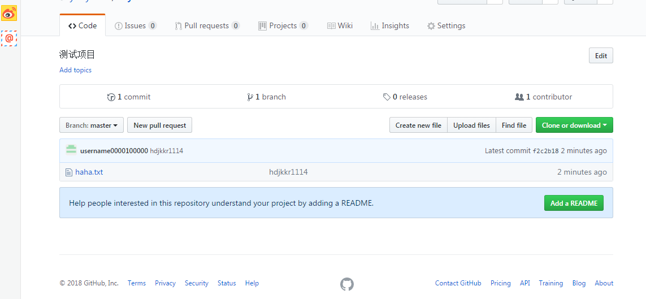This screenshot has height=299, width=646.
Task: Click the New pull request button
Action: [x=159, y=125]
